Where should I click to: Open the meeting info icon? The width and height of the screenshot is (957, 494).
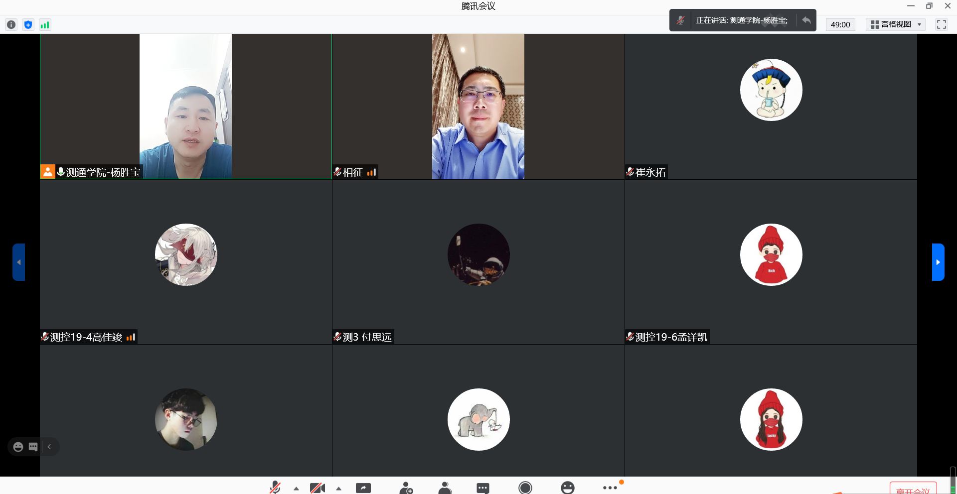point(11,25)
